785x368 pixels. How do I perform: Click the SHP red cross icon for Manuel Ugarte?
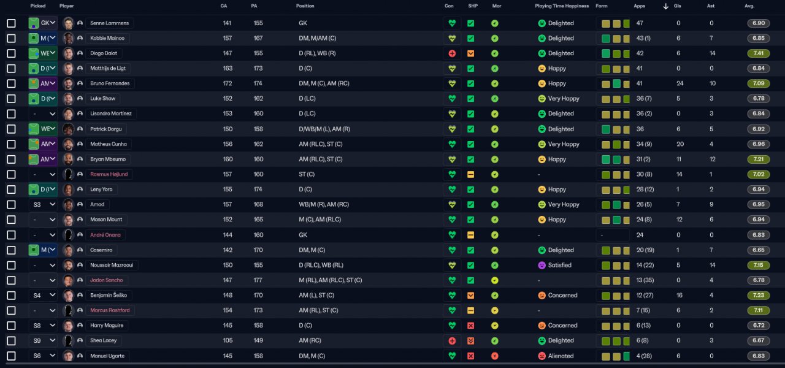(470, 356)
